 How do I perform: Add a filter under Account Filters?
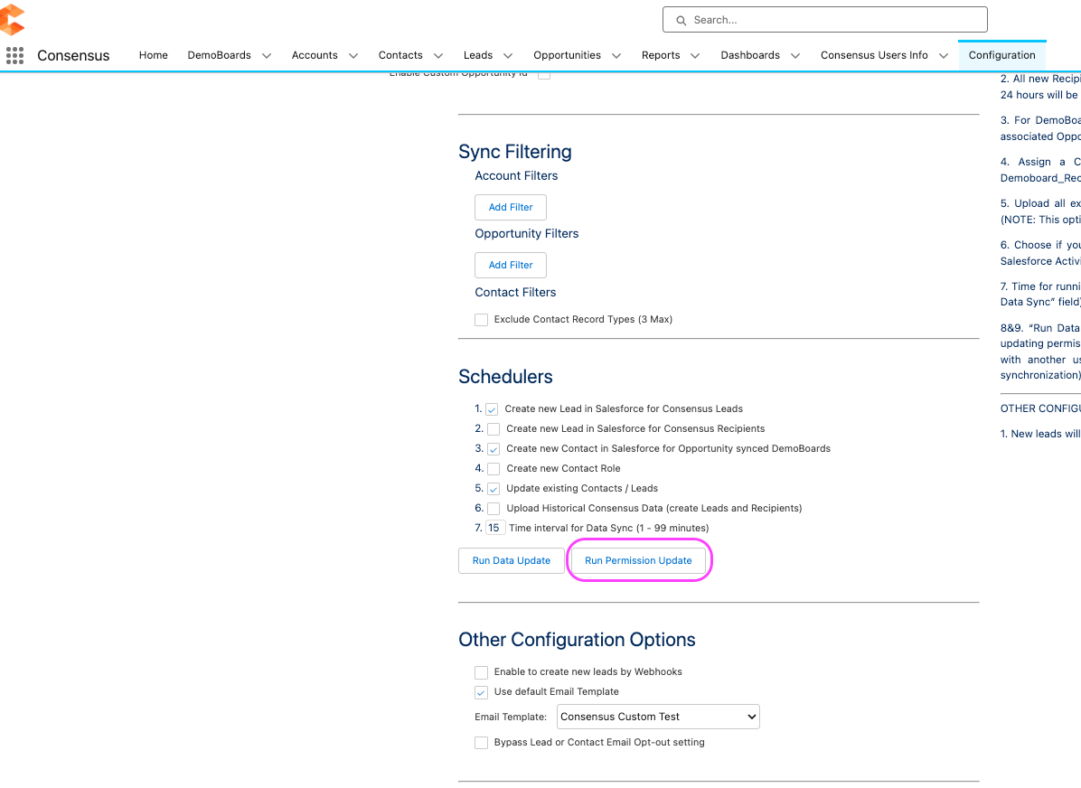[510, 207]
